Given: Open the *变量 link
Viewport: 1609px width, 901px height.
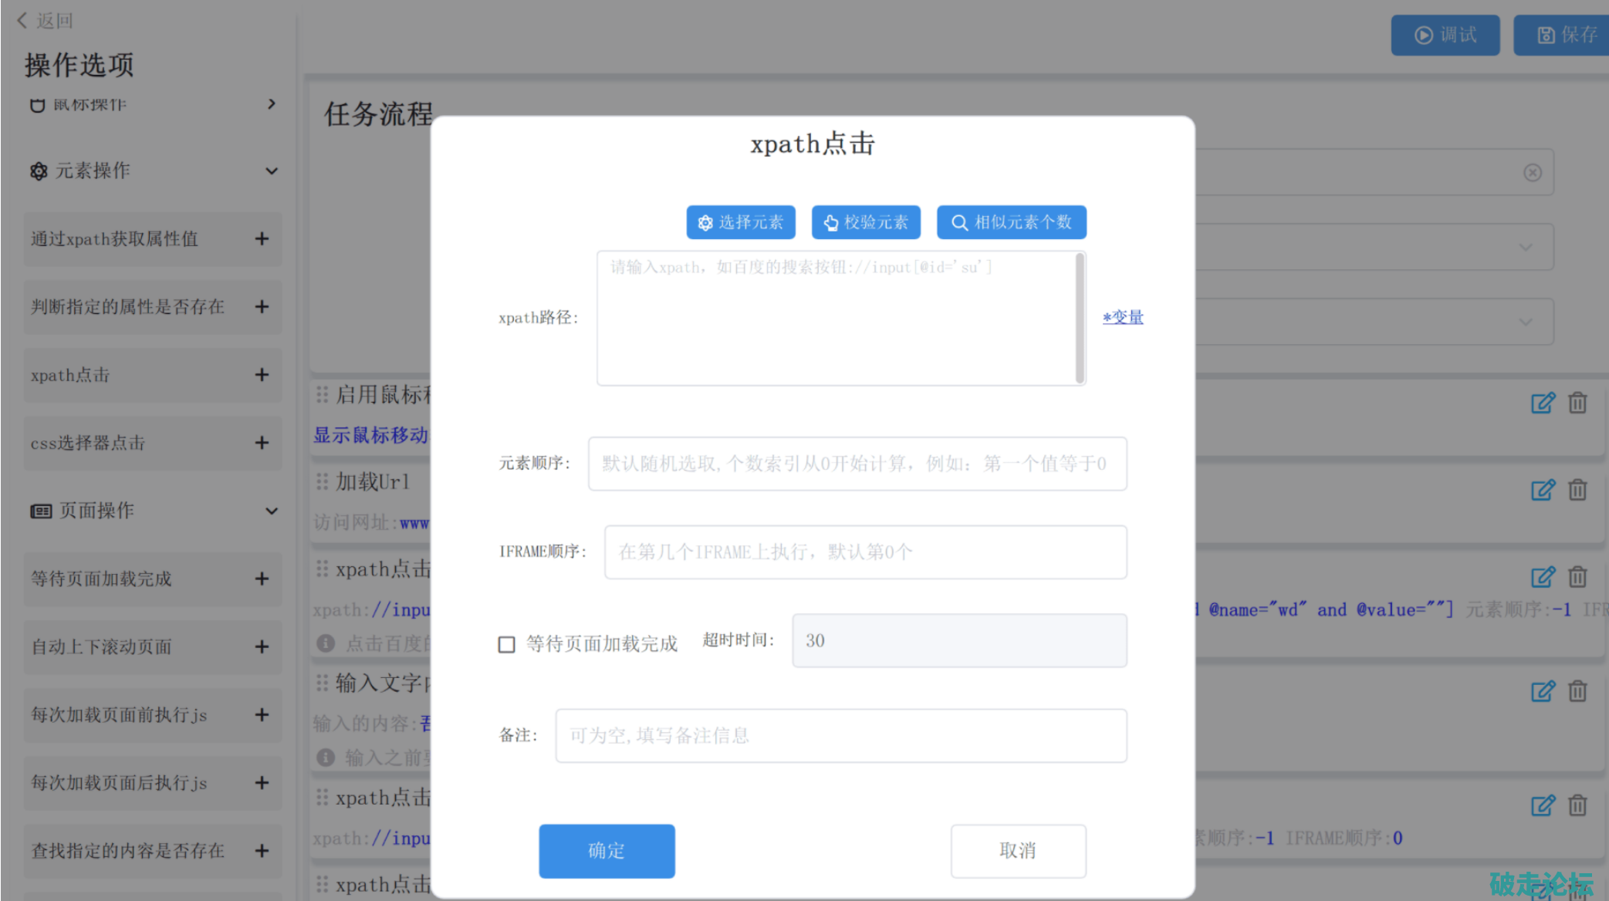Looking at the screenshot, I should pyautogui.click(x=1123, y=317).
